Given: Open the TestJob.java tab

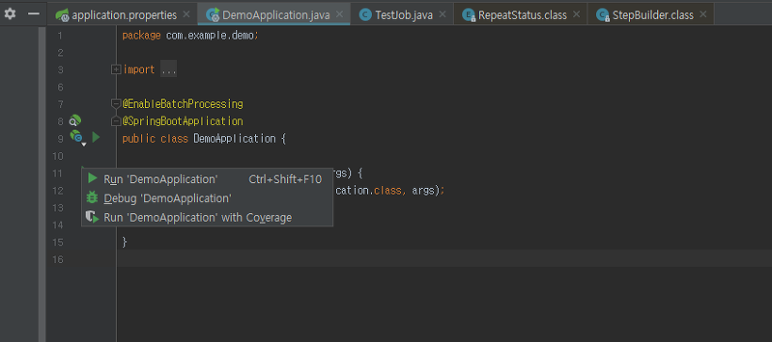Looking at the screenshot, I should coord(404,15).
